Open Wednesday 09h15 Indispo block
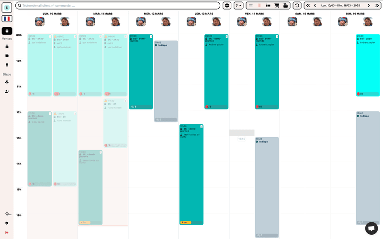This screenshot has height=239, width=383. 166,81
